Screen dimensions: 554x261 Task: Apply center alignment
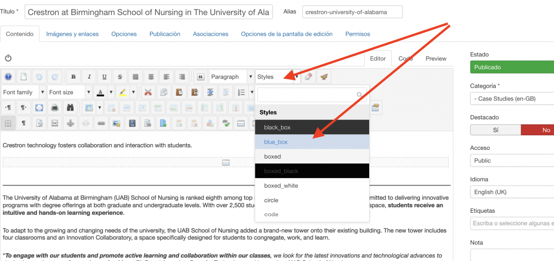click(x=151, y=76)
